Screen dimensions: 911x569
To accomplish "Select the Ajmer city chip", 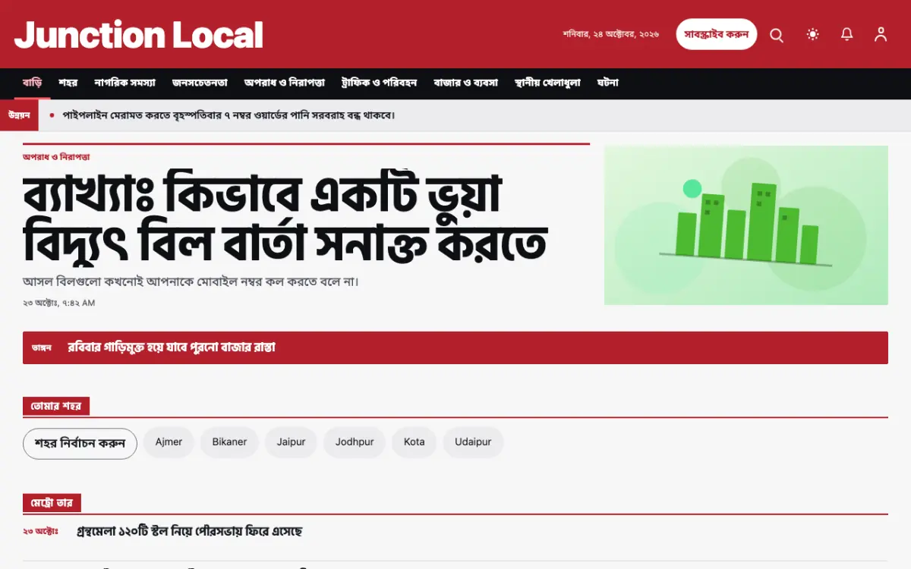I will pyautogui.click(x=169, y=442).
